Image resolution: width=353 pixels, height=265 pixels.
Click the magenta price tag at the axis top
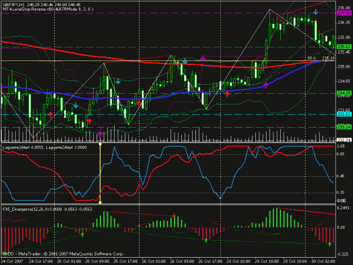pos(344,13)
